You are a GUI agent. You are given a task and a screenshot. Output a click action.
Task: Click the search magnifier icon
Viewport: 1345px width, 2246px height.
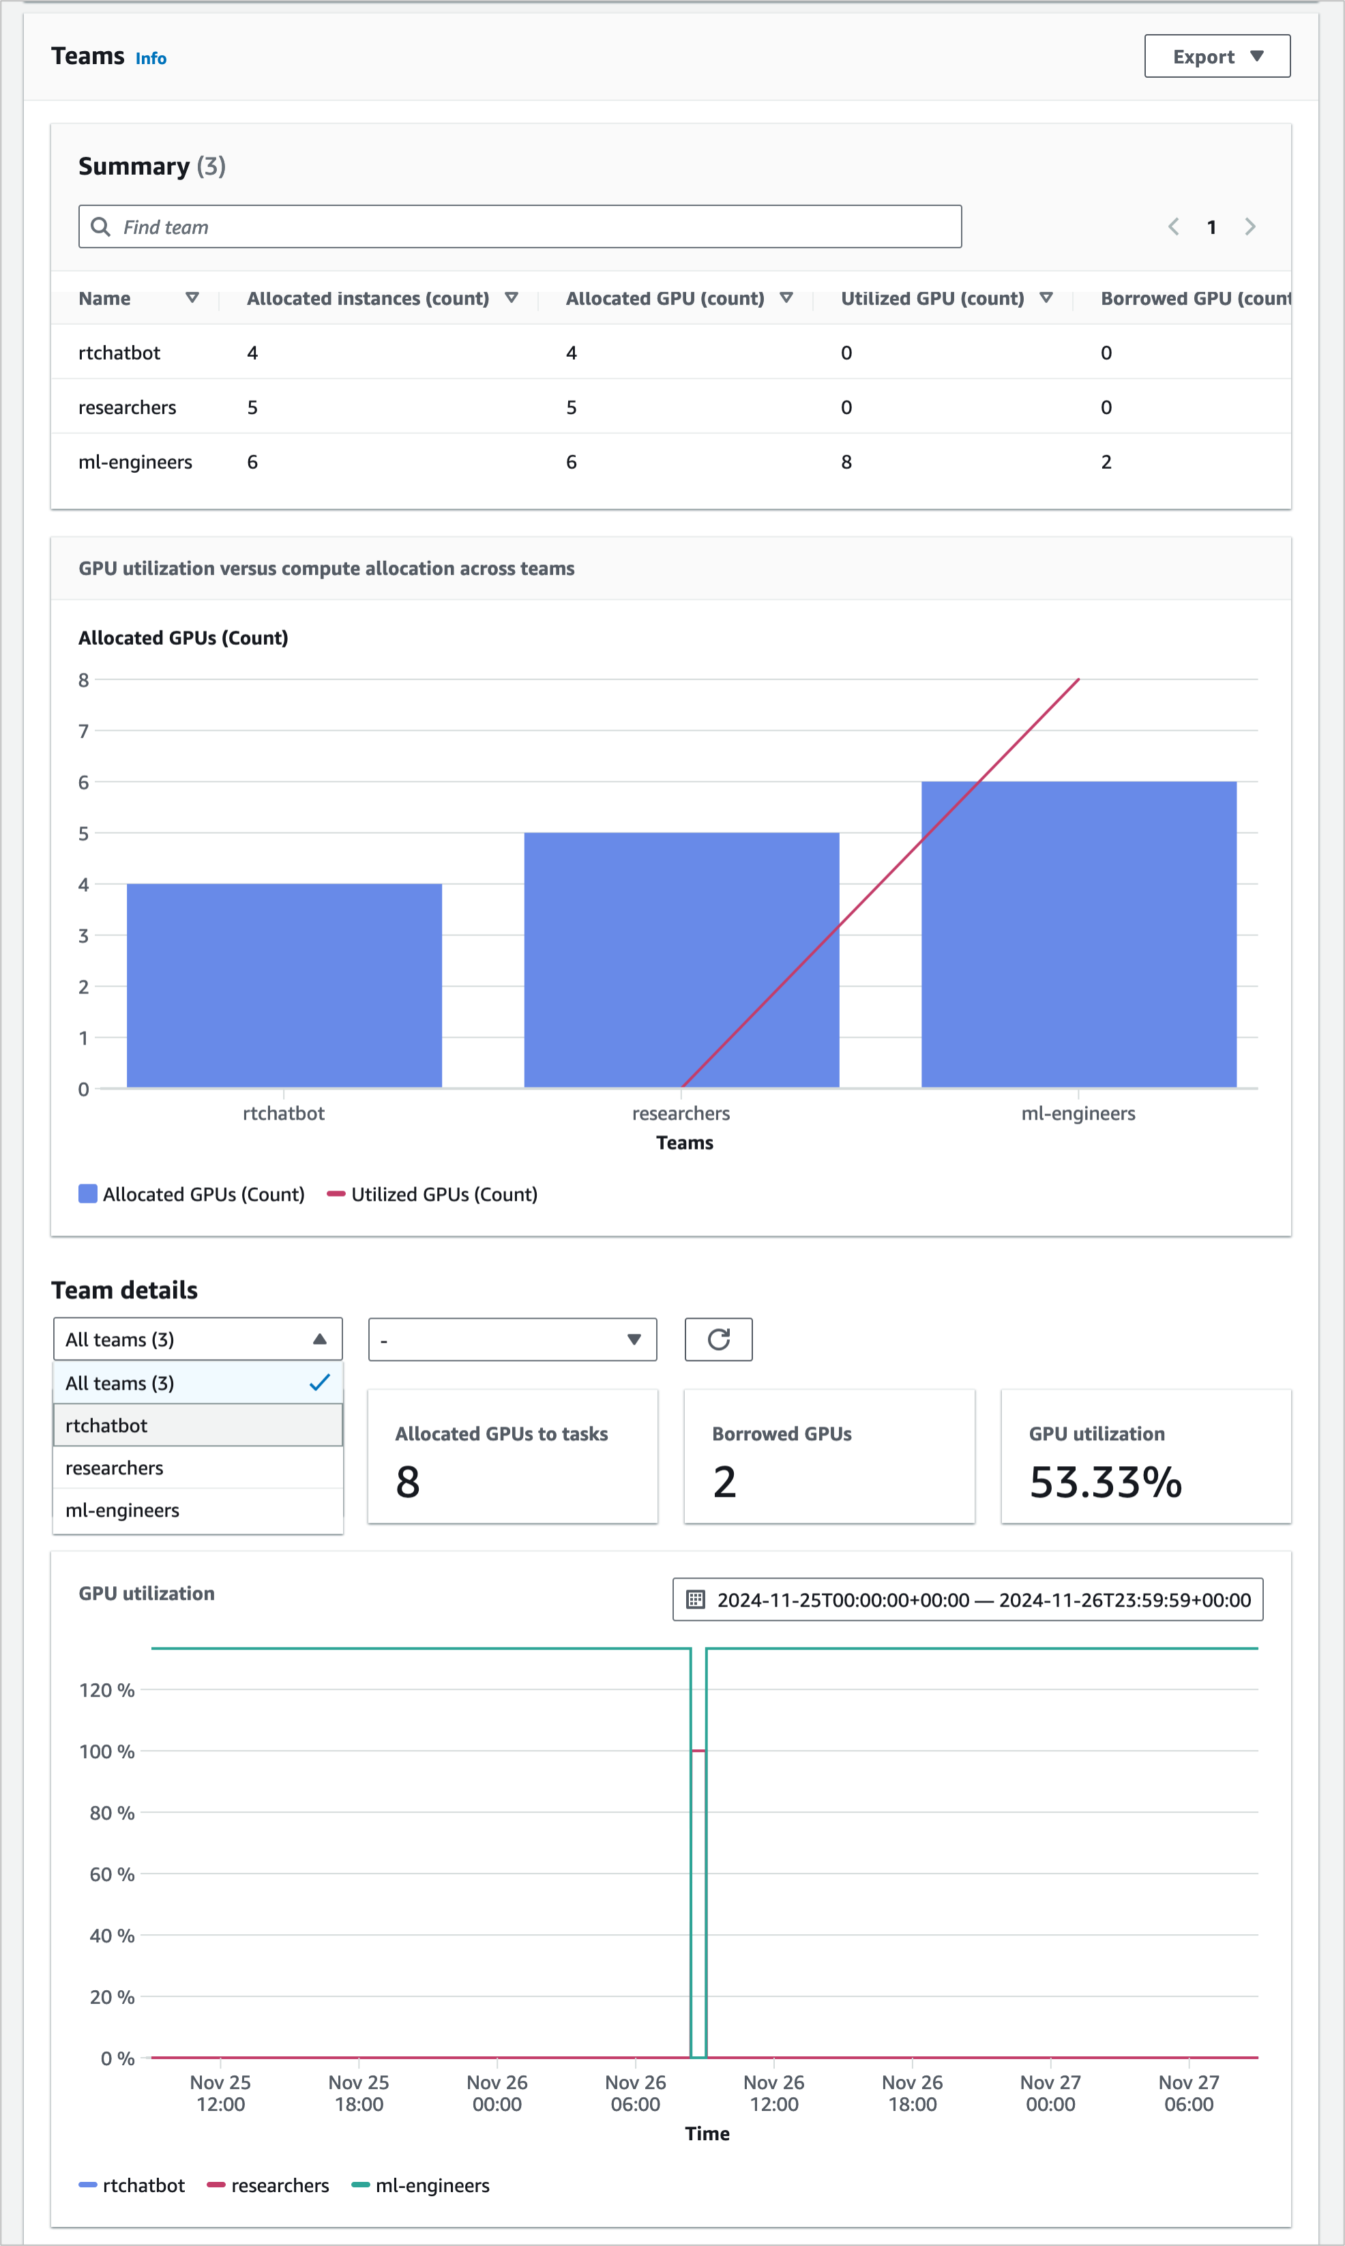click(101, 227)
